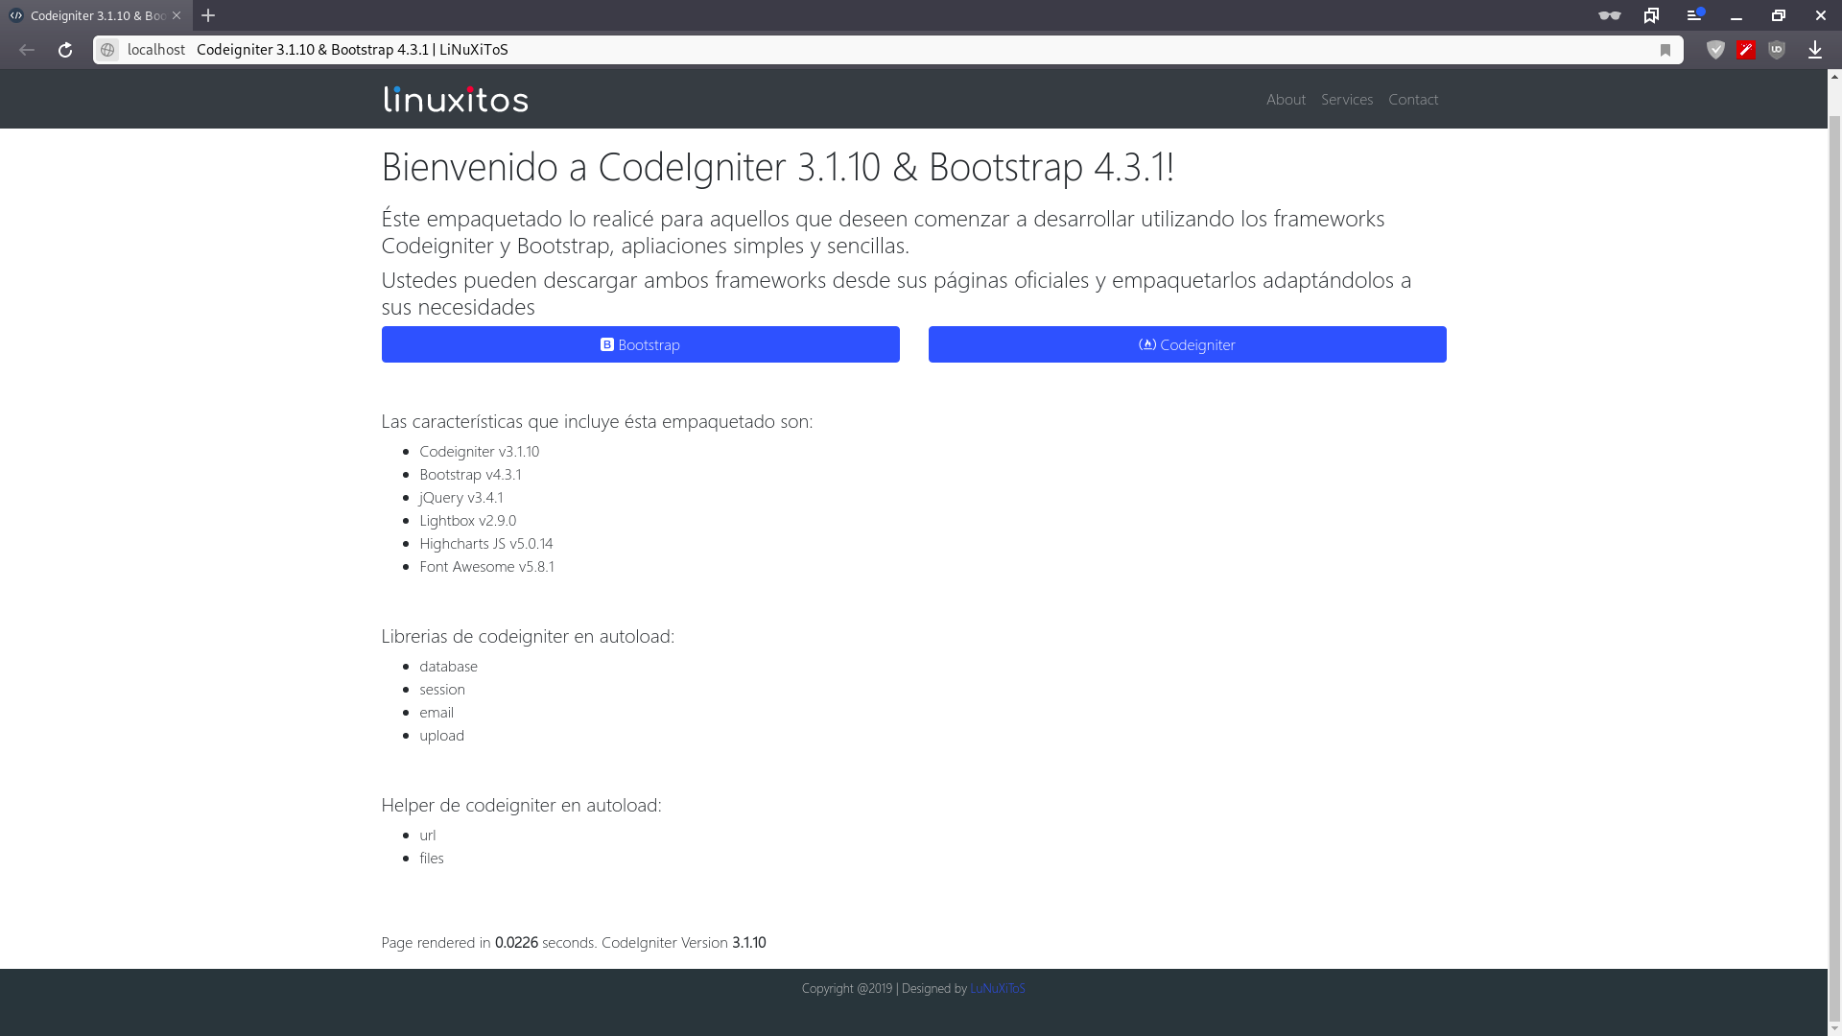Reload the current page

(65, 50)
